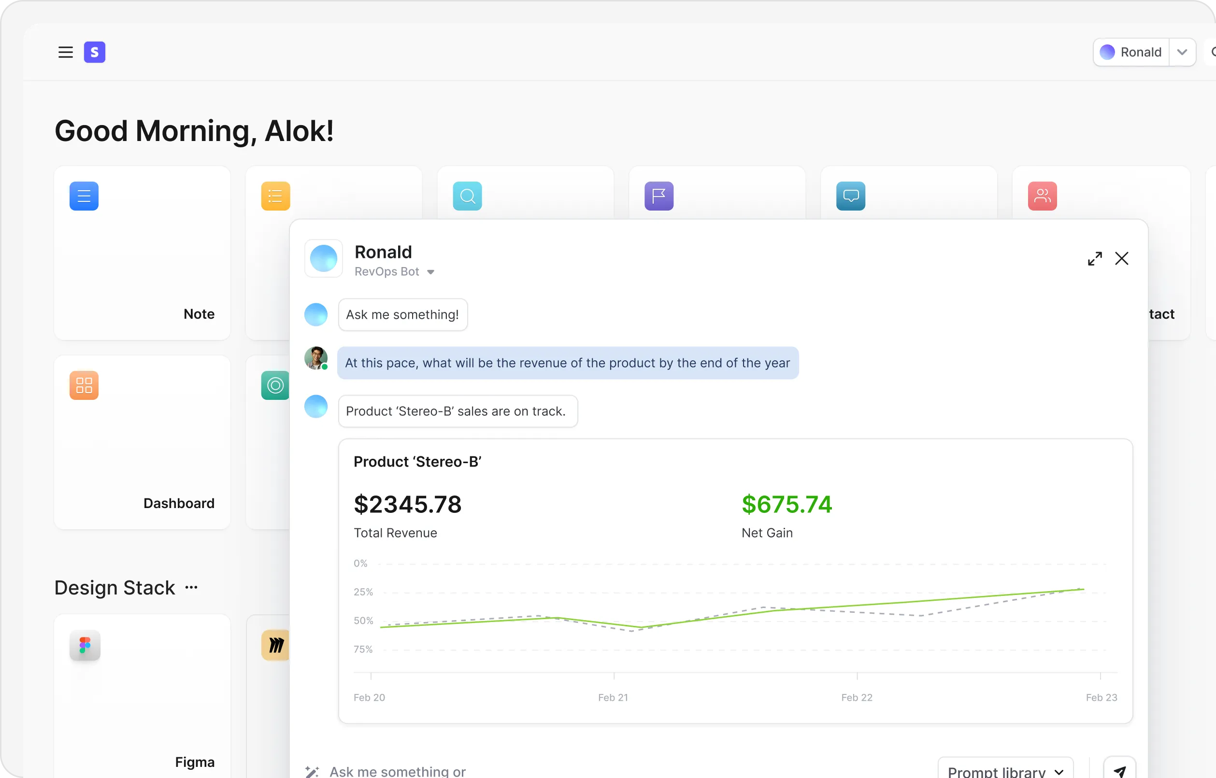Close the Ronald chat panel
The width and height of the screenshot is (1216, 778).
pyautogui.click(x=1121, y=259)
